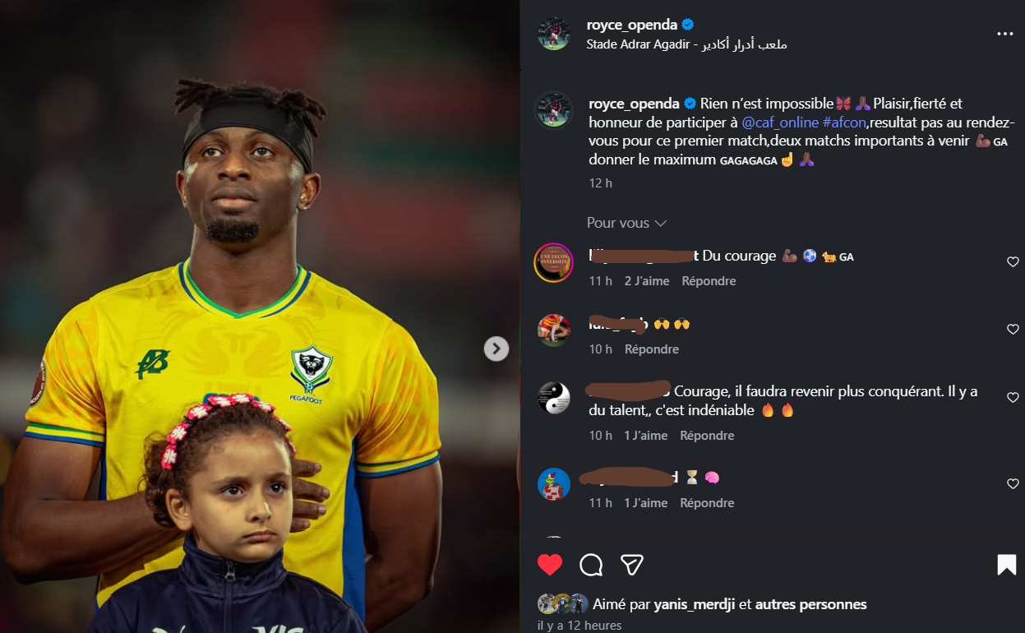Image resolution: width=1025 pixels, height=633 pixels.
Task: Toggle the bookmark save icon
Action: coord(1006,565)
